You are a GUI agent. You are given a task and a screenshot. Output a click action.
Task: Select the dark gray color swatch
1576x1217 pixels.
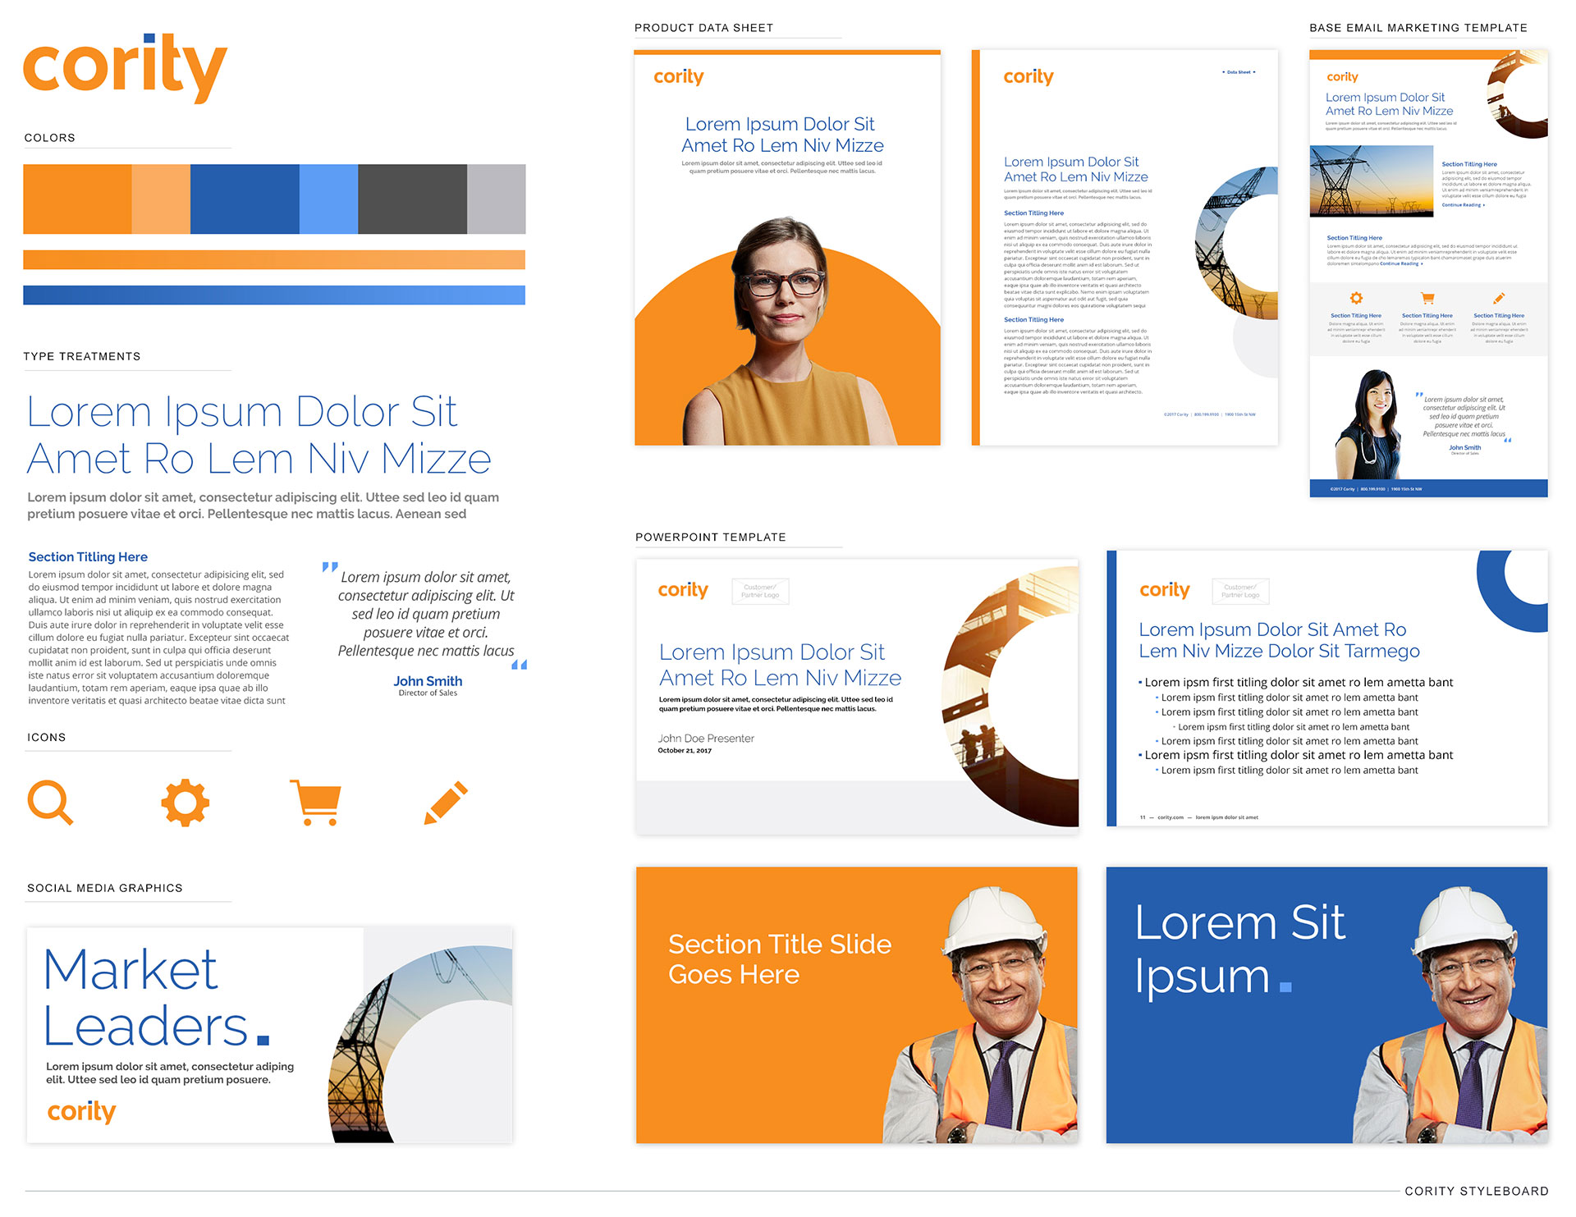(x=412, y=199)
